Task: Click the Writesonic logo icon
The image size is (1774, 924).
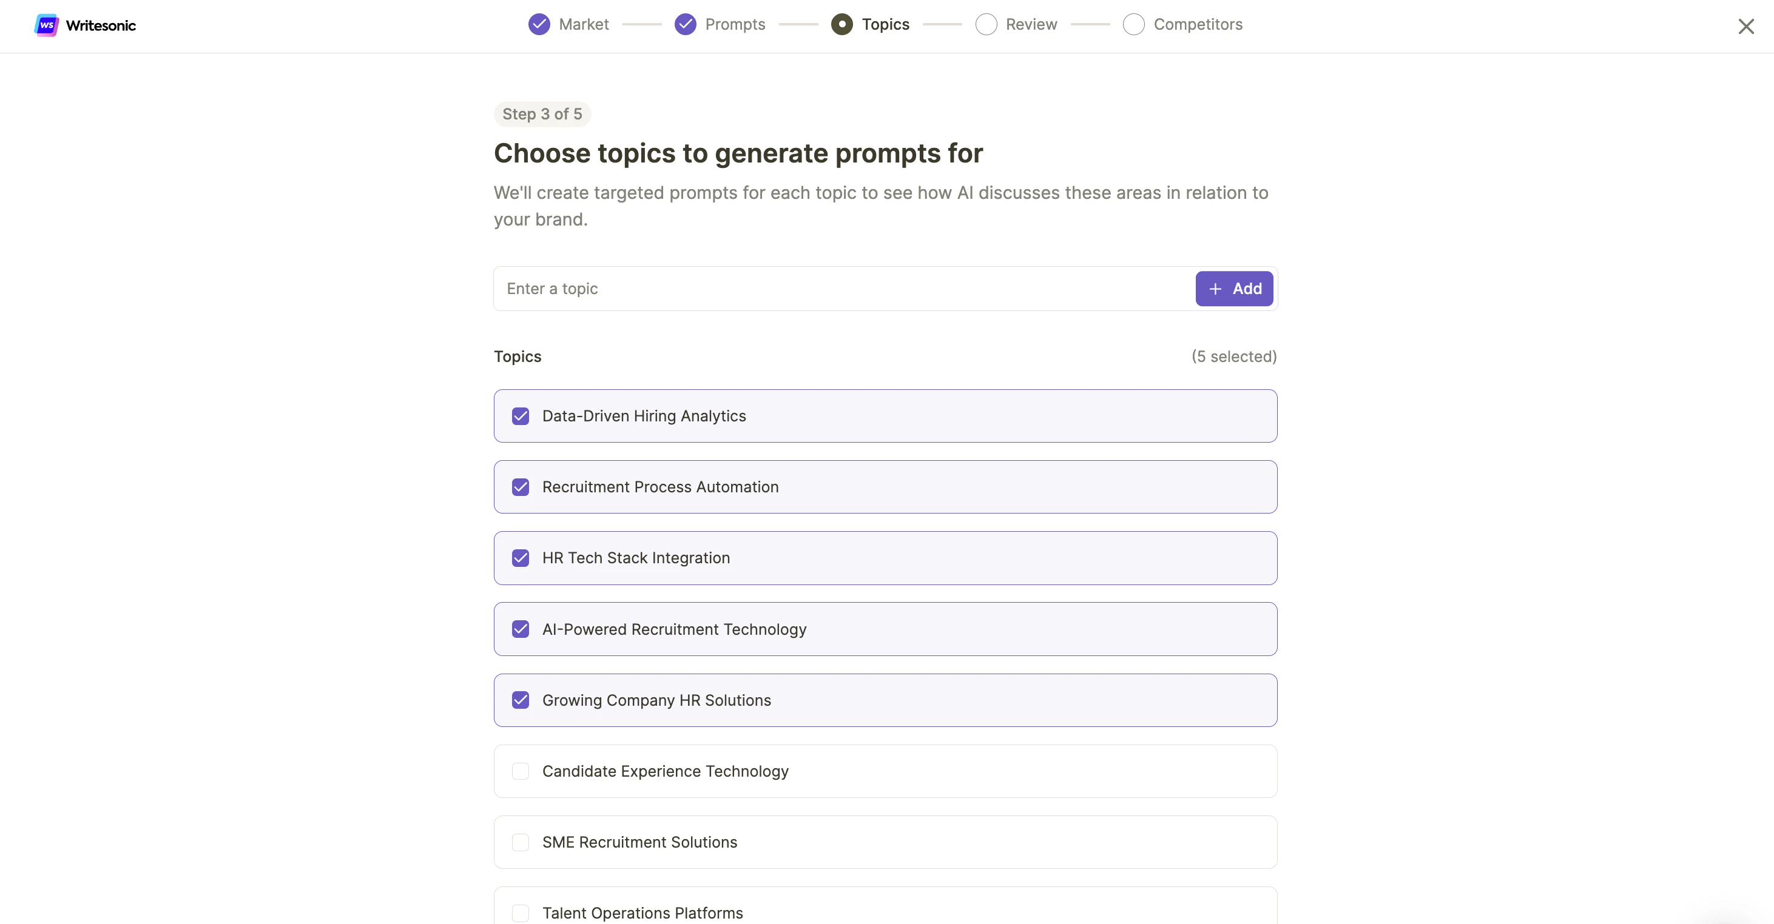Action: (x=46, y=25)
